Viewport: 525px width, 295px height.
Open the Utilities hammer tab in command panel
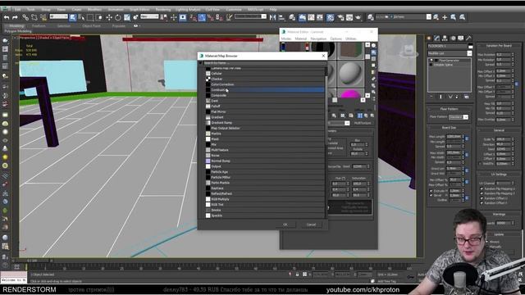[x=468, y=39]
